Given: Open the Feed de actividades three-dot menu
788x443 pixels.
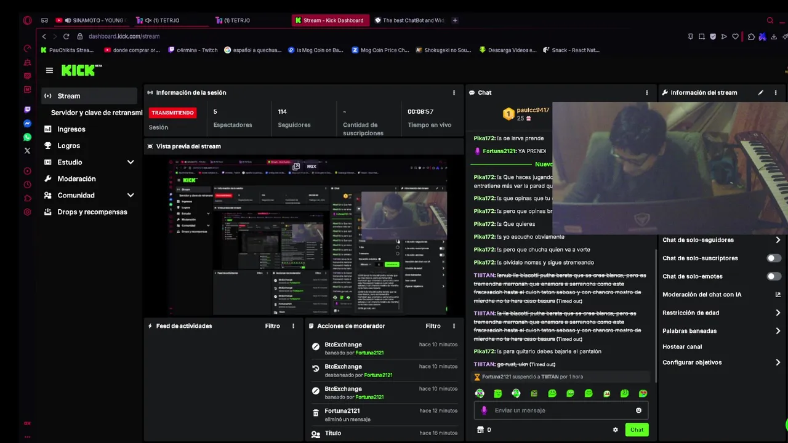Looking at the screenshot, I should click(293, 326).
